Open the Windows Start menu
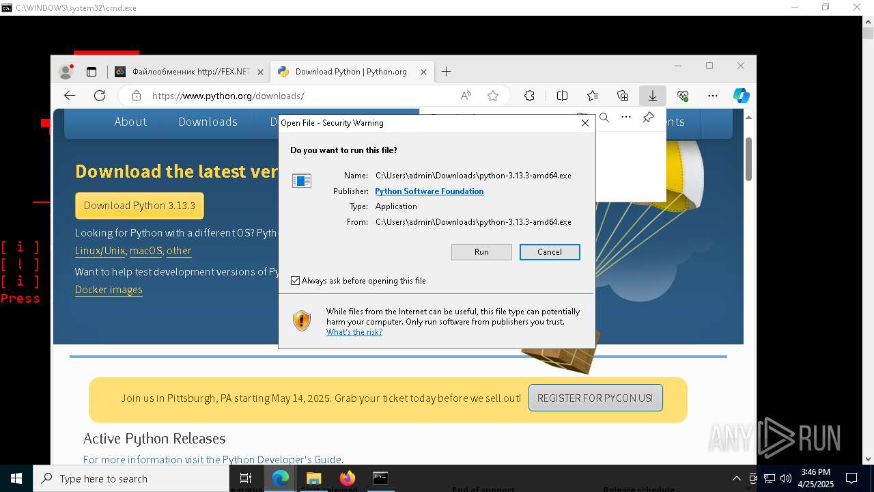The width and height of the screenshot is (874, 492). tap(16, 478)
